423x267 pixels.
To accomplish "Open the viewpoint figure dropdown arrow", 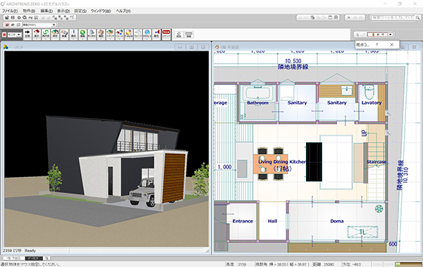I will point(391,34).
